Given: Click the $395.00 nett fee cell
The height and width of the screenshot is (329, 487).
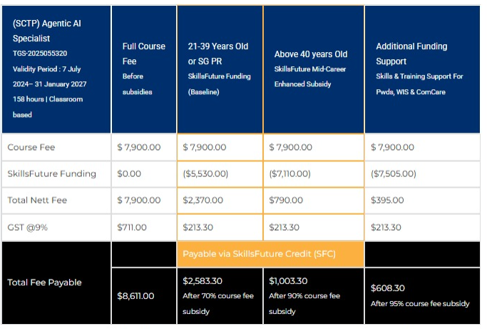Looking at the screenshot, I should point(386,201).
